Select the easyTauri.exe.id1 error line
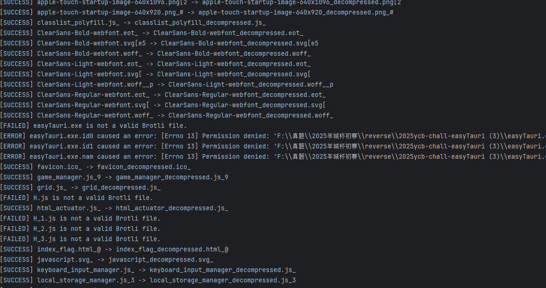Screen dimensions: 546x288 pyautogui.click(x=273, y=146)
